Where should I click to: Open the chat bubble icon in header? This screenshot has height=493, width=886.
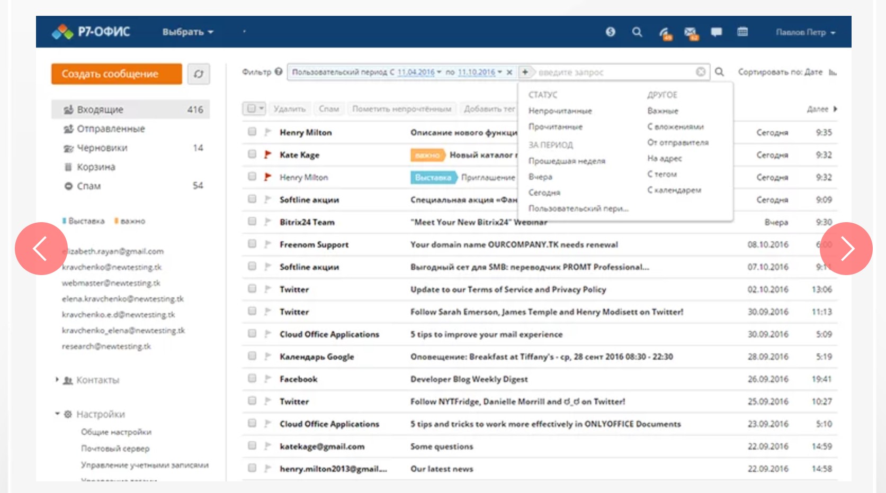pos(717,32)
